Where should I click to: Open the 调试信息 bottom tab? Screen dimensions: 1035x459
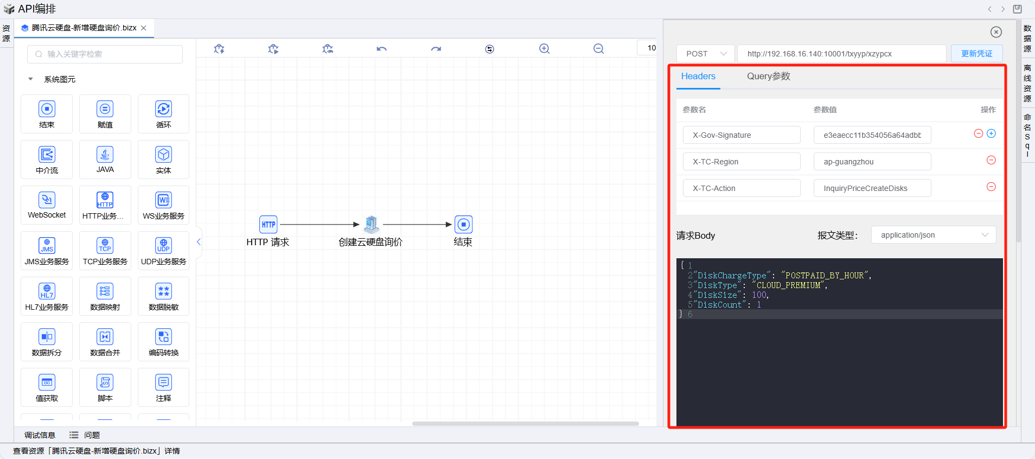pos(40,435)
